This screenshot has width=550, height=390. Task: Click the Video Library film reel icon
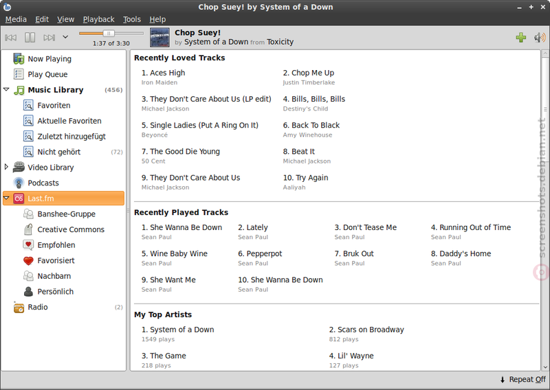coord(19,167)
